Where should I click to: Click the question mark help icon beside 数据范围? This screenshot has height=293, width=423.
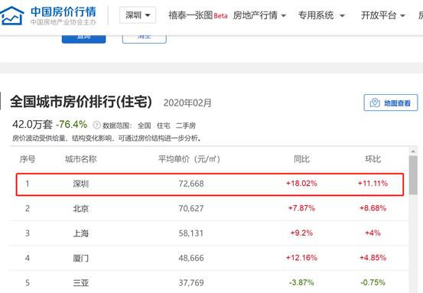coord(96,125)
